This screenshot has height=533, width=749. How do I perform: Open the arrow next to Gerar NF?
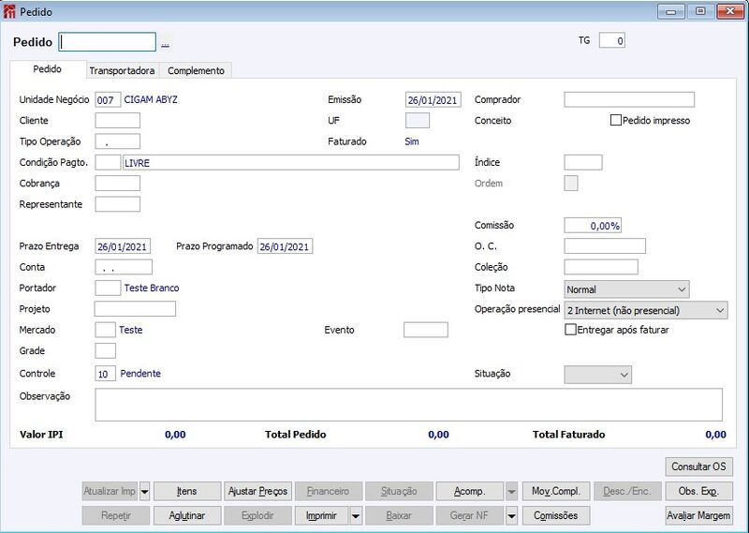point(511,516)
